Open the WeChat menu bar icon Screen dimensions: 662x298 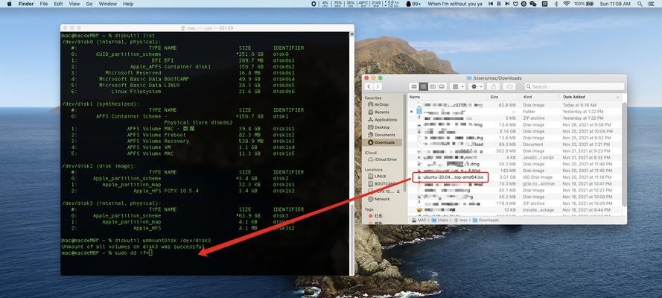pyautogui.click(x=533, y=4)
